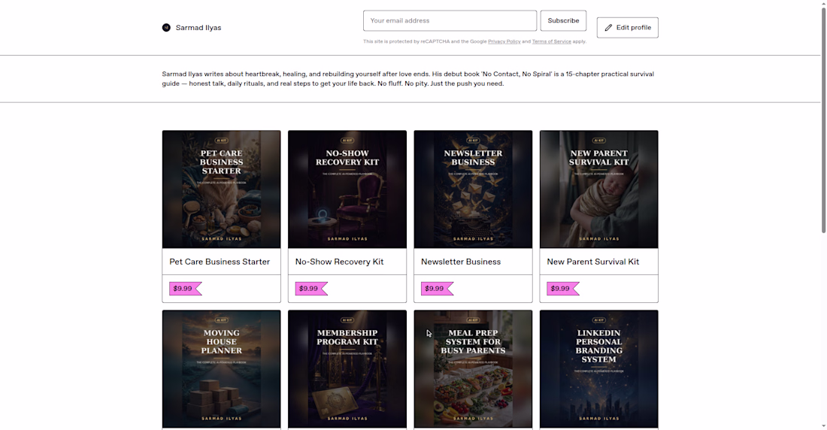Click the scrollbar up arrow at top

(823, 3)
